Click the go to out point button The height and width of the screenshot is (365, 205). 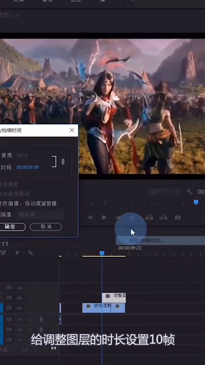[x=132, y=217]
